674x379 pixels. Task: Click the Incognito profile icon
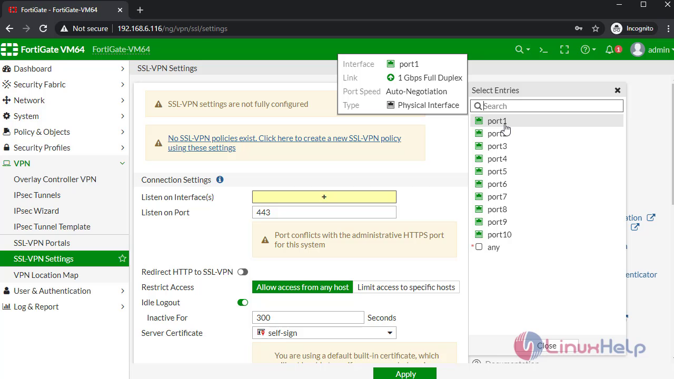617,28
